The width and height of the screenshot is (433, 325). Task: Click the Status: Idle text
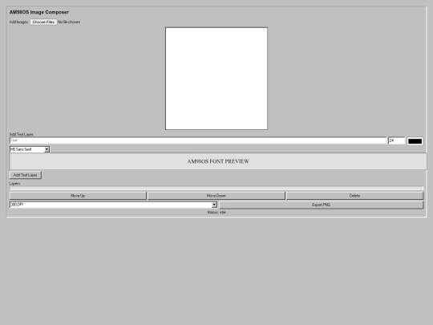tap(216, 212)
